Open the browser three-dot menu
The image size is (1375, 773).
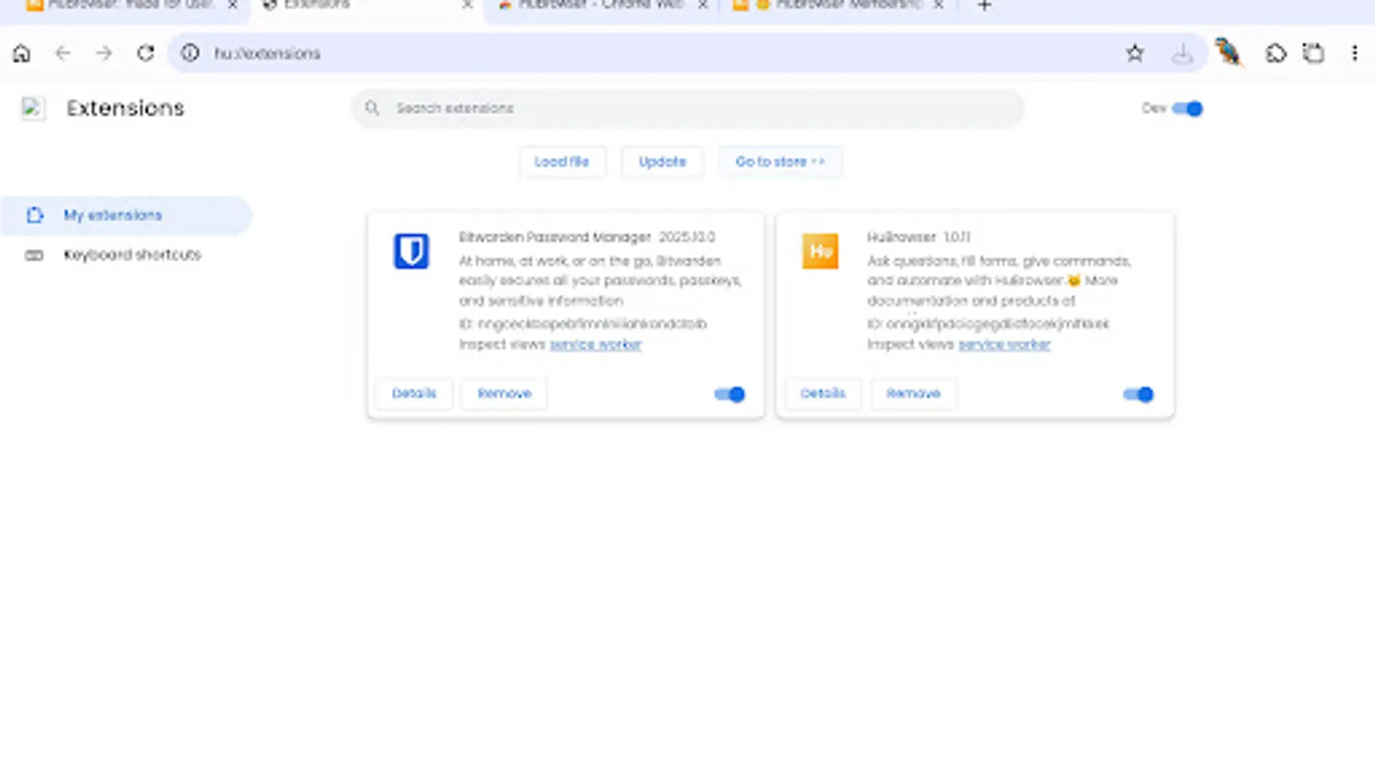tap(1354, 52)
